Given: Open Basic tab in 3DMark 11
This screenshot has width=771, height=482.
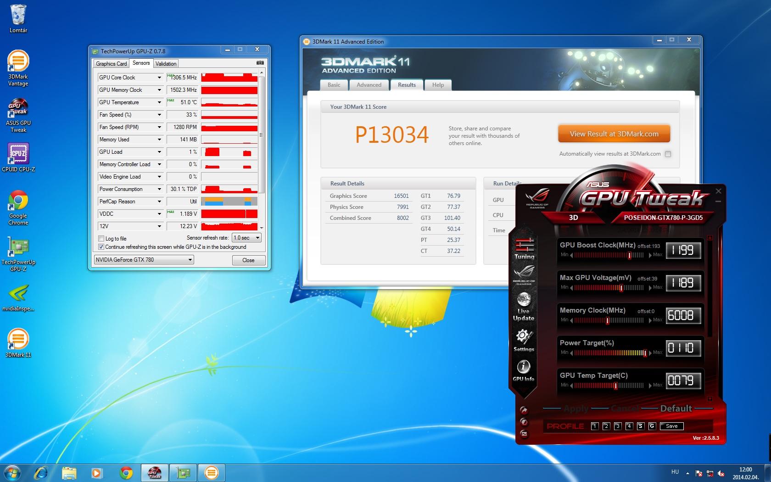Looking at the screenshot, I should (x=334, y=85).
